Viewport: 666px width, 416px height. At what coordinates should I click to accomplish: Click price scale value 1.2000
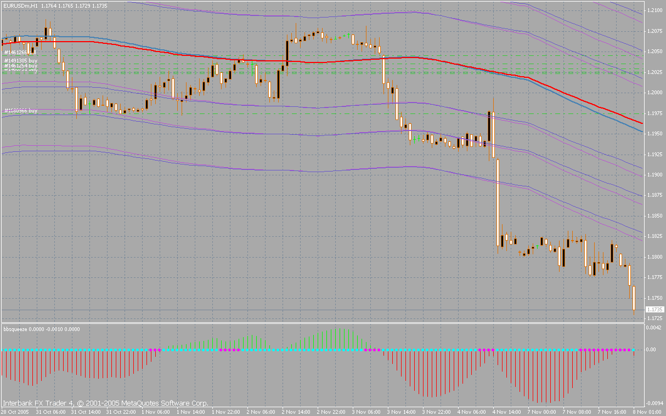655,93
